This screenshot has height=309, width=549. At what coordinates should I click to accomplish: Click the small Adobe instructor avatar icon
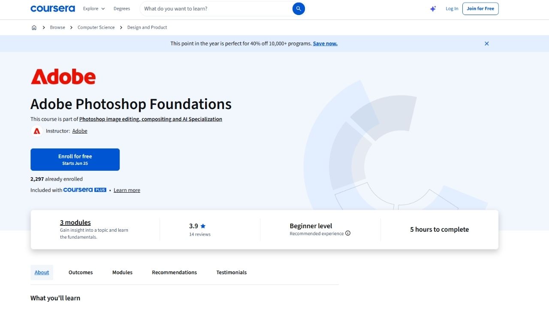(37, 131)
